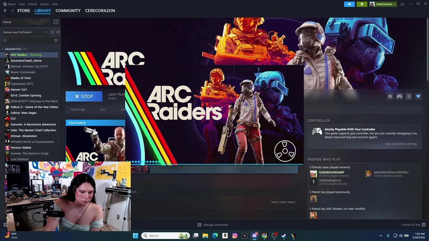This screenshot has height=241, width=429.
Task: Sort library by recent activity clock icon
Action: (x=52, y=32)
